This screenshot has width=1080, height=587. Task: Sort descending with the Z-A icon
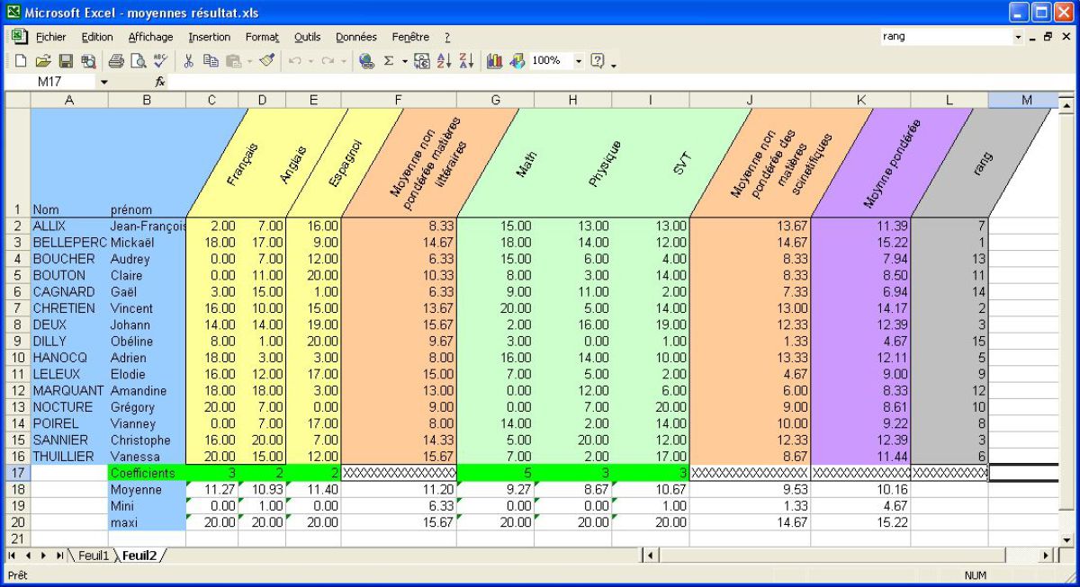tap(465, 61)
